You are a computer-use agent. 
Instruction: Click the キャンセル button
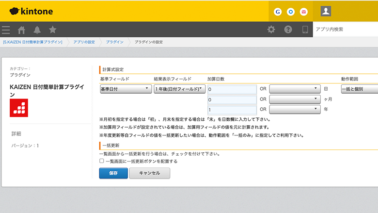(149, 173)
